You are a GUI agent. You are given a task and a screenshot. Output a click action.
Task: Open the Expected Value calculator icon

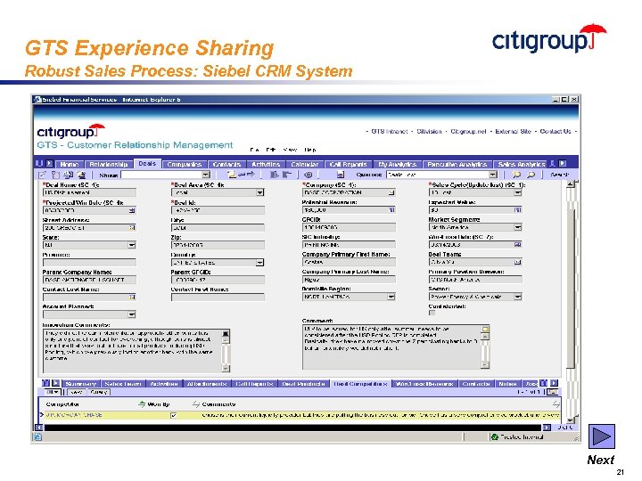(x=518, y=210)
